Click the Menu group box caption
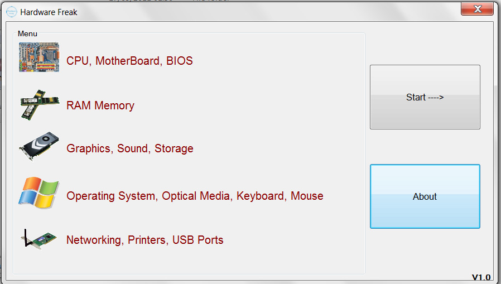The image size is (501, 284). coord(27,33)
